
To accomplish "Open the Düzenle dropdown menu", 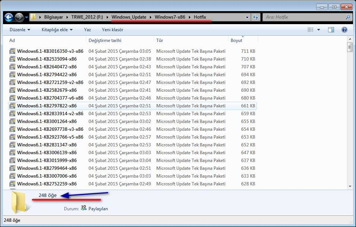I will [20, 30].
